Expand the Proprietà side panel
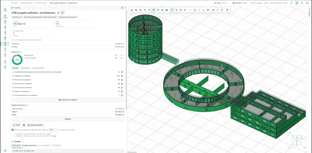The height and width of the screenshot is (153, 312). 309,12
